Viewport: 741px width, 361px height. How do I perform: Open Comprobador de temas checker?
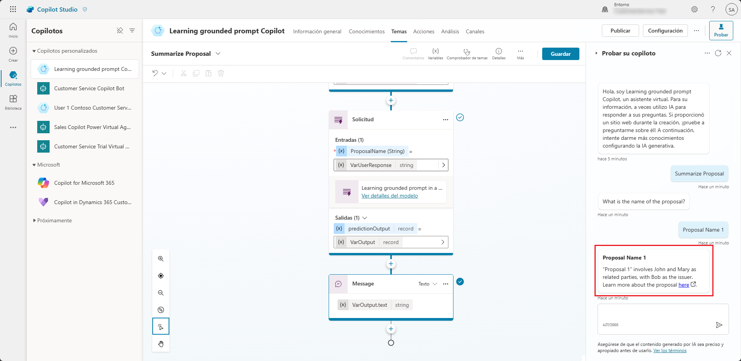467,54
